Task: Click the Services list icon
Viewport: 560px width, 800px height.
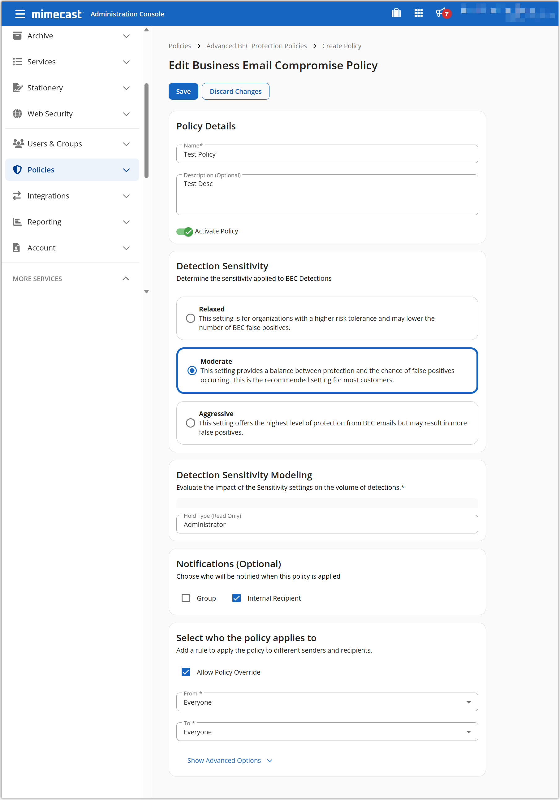Action: 17,62
